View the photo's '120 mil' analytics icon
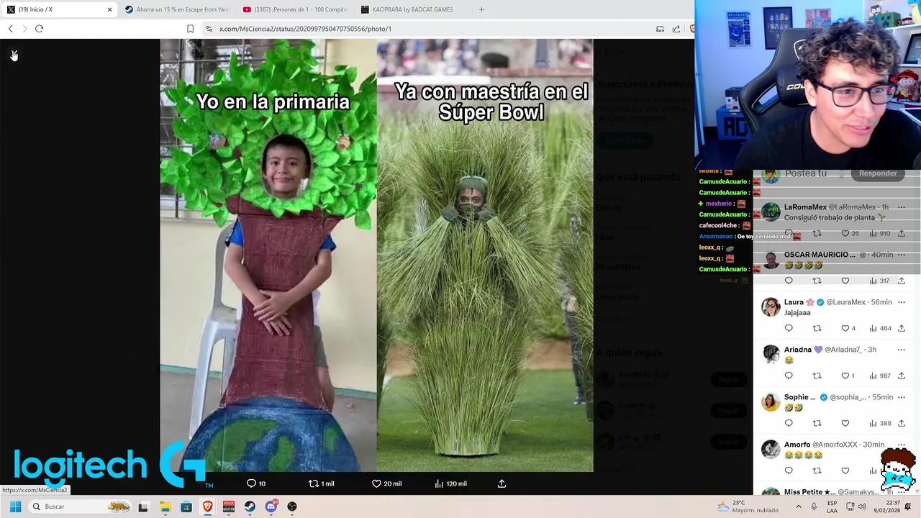 click(450, 483)
